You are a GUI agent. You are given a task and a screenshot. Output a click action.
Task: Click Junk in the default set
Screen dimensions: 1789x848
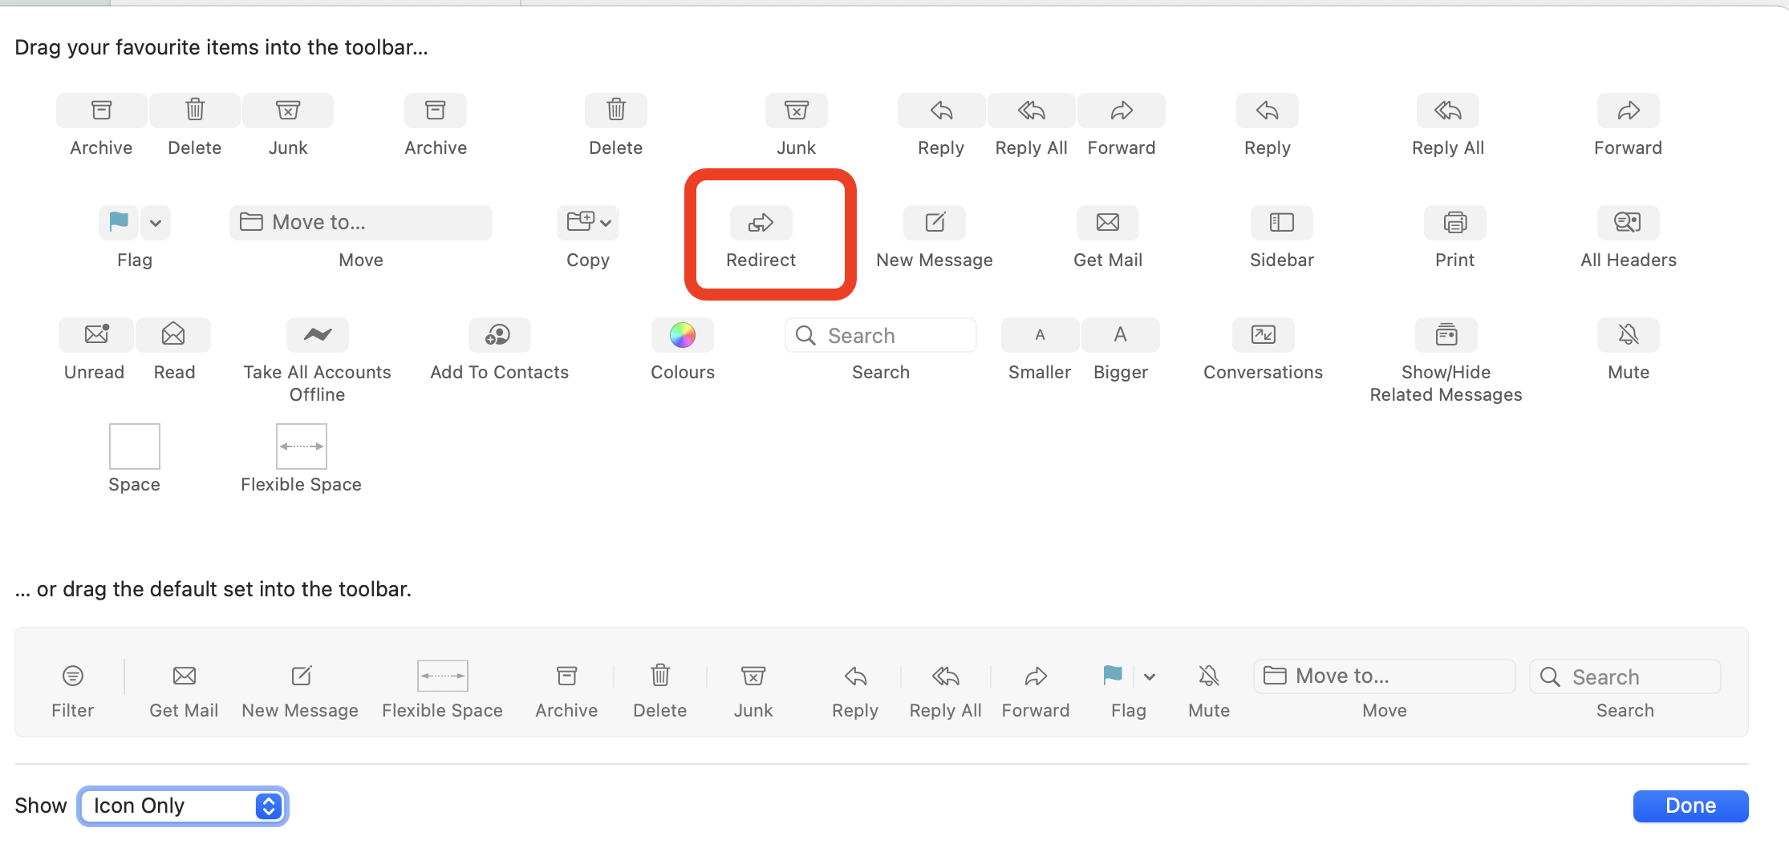[753, 676]
